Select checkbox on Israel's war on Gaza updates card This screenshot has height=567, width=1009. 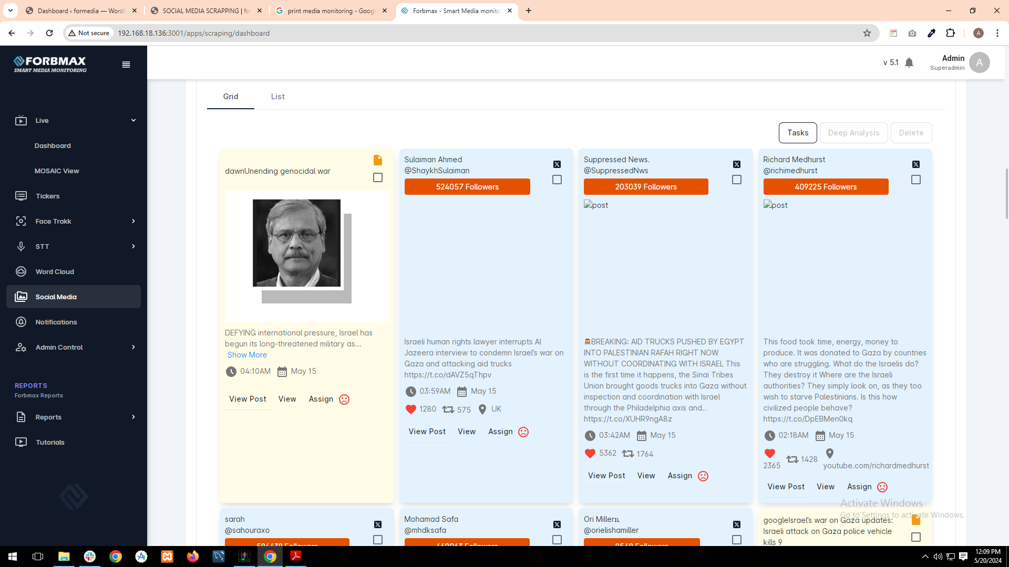(916, 537)
